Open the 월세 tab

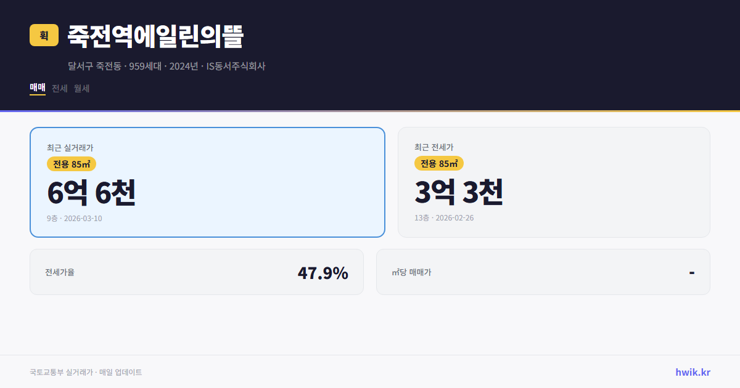(x=80, y=88)
